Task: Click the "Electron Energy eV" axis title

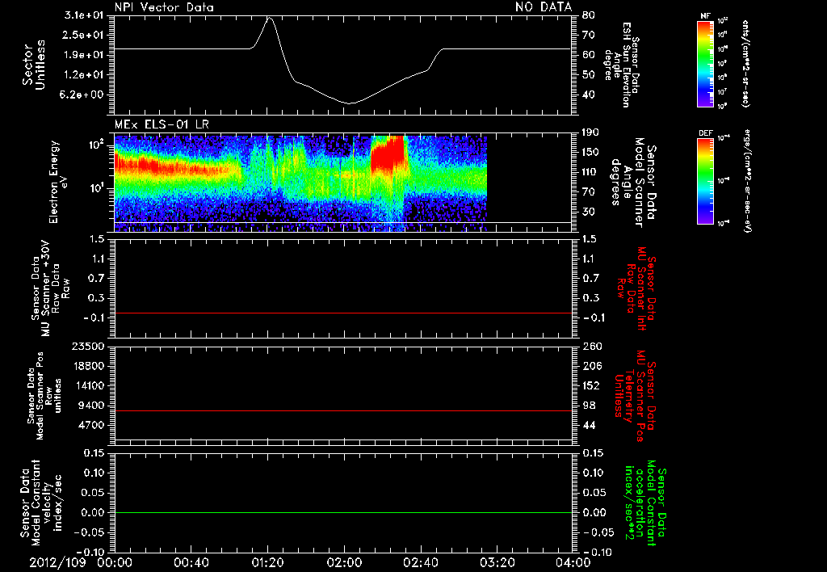Action: click(60, 182)
